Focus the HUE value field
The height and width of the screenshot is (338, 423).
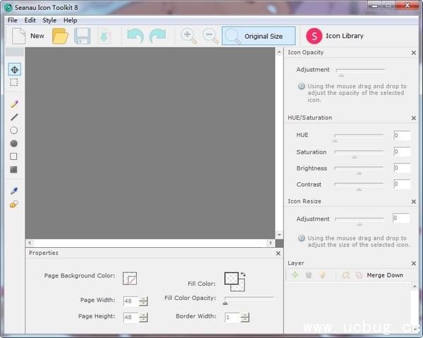coord(402,135)
